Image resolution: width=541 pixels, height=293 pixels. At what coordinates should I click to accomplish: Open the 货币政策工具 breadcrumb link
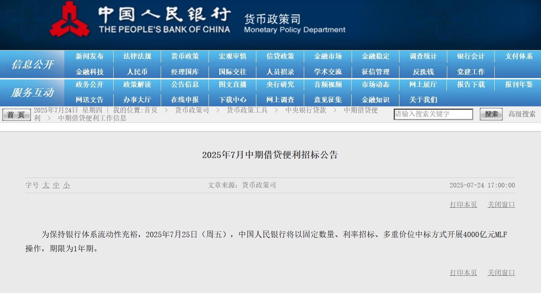(x=247, y=110)
